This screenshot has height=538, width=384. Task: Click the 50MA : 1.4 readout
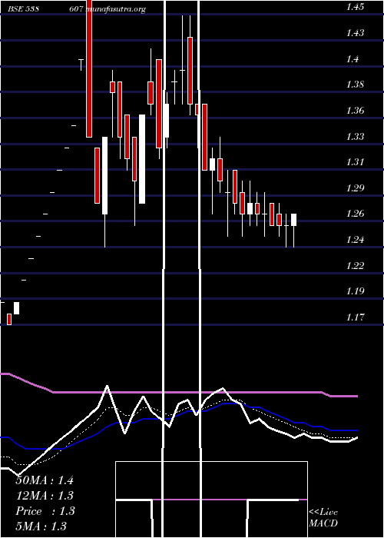[45, 480]
